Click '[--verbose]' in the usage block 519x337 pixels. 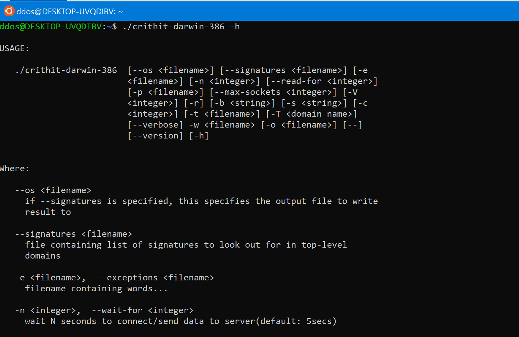click(x=156, y=125)
